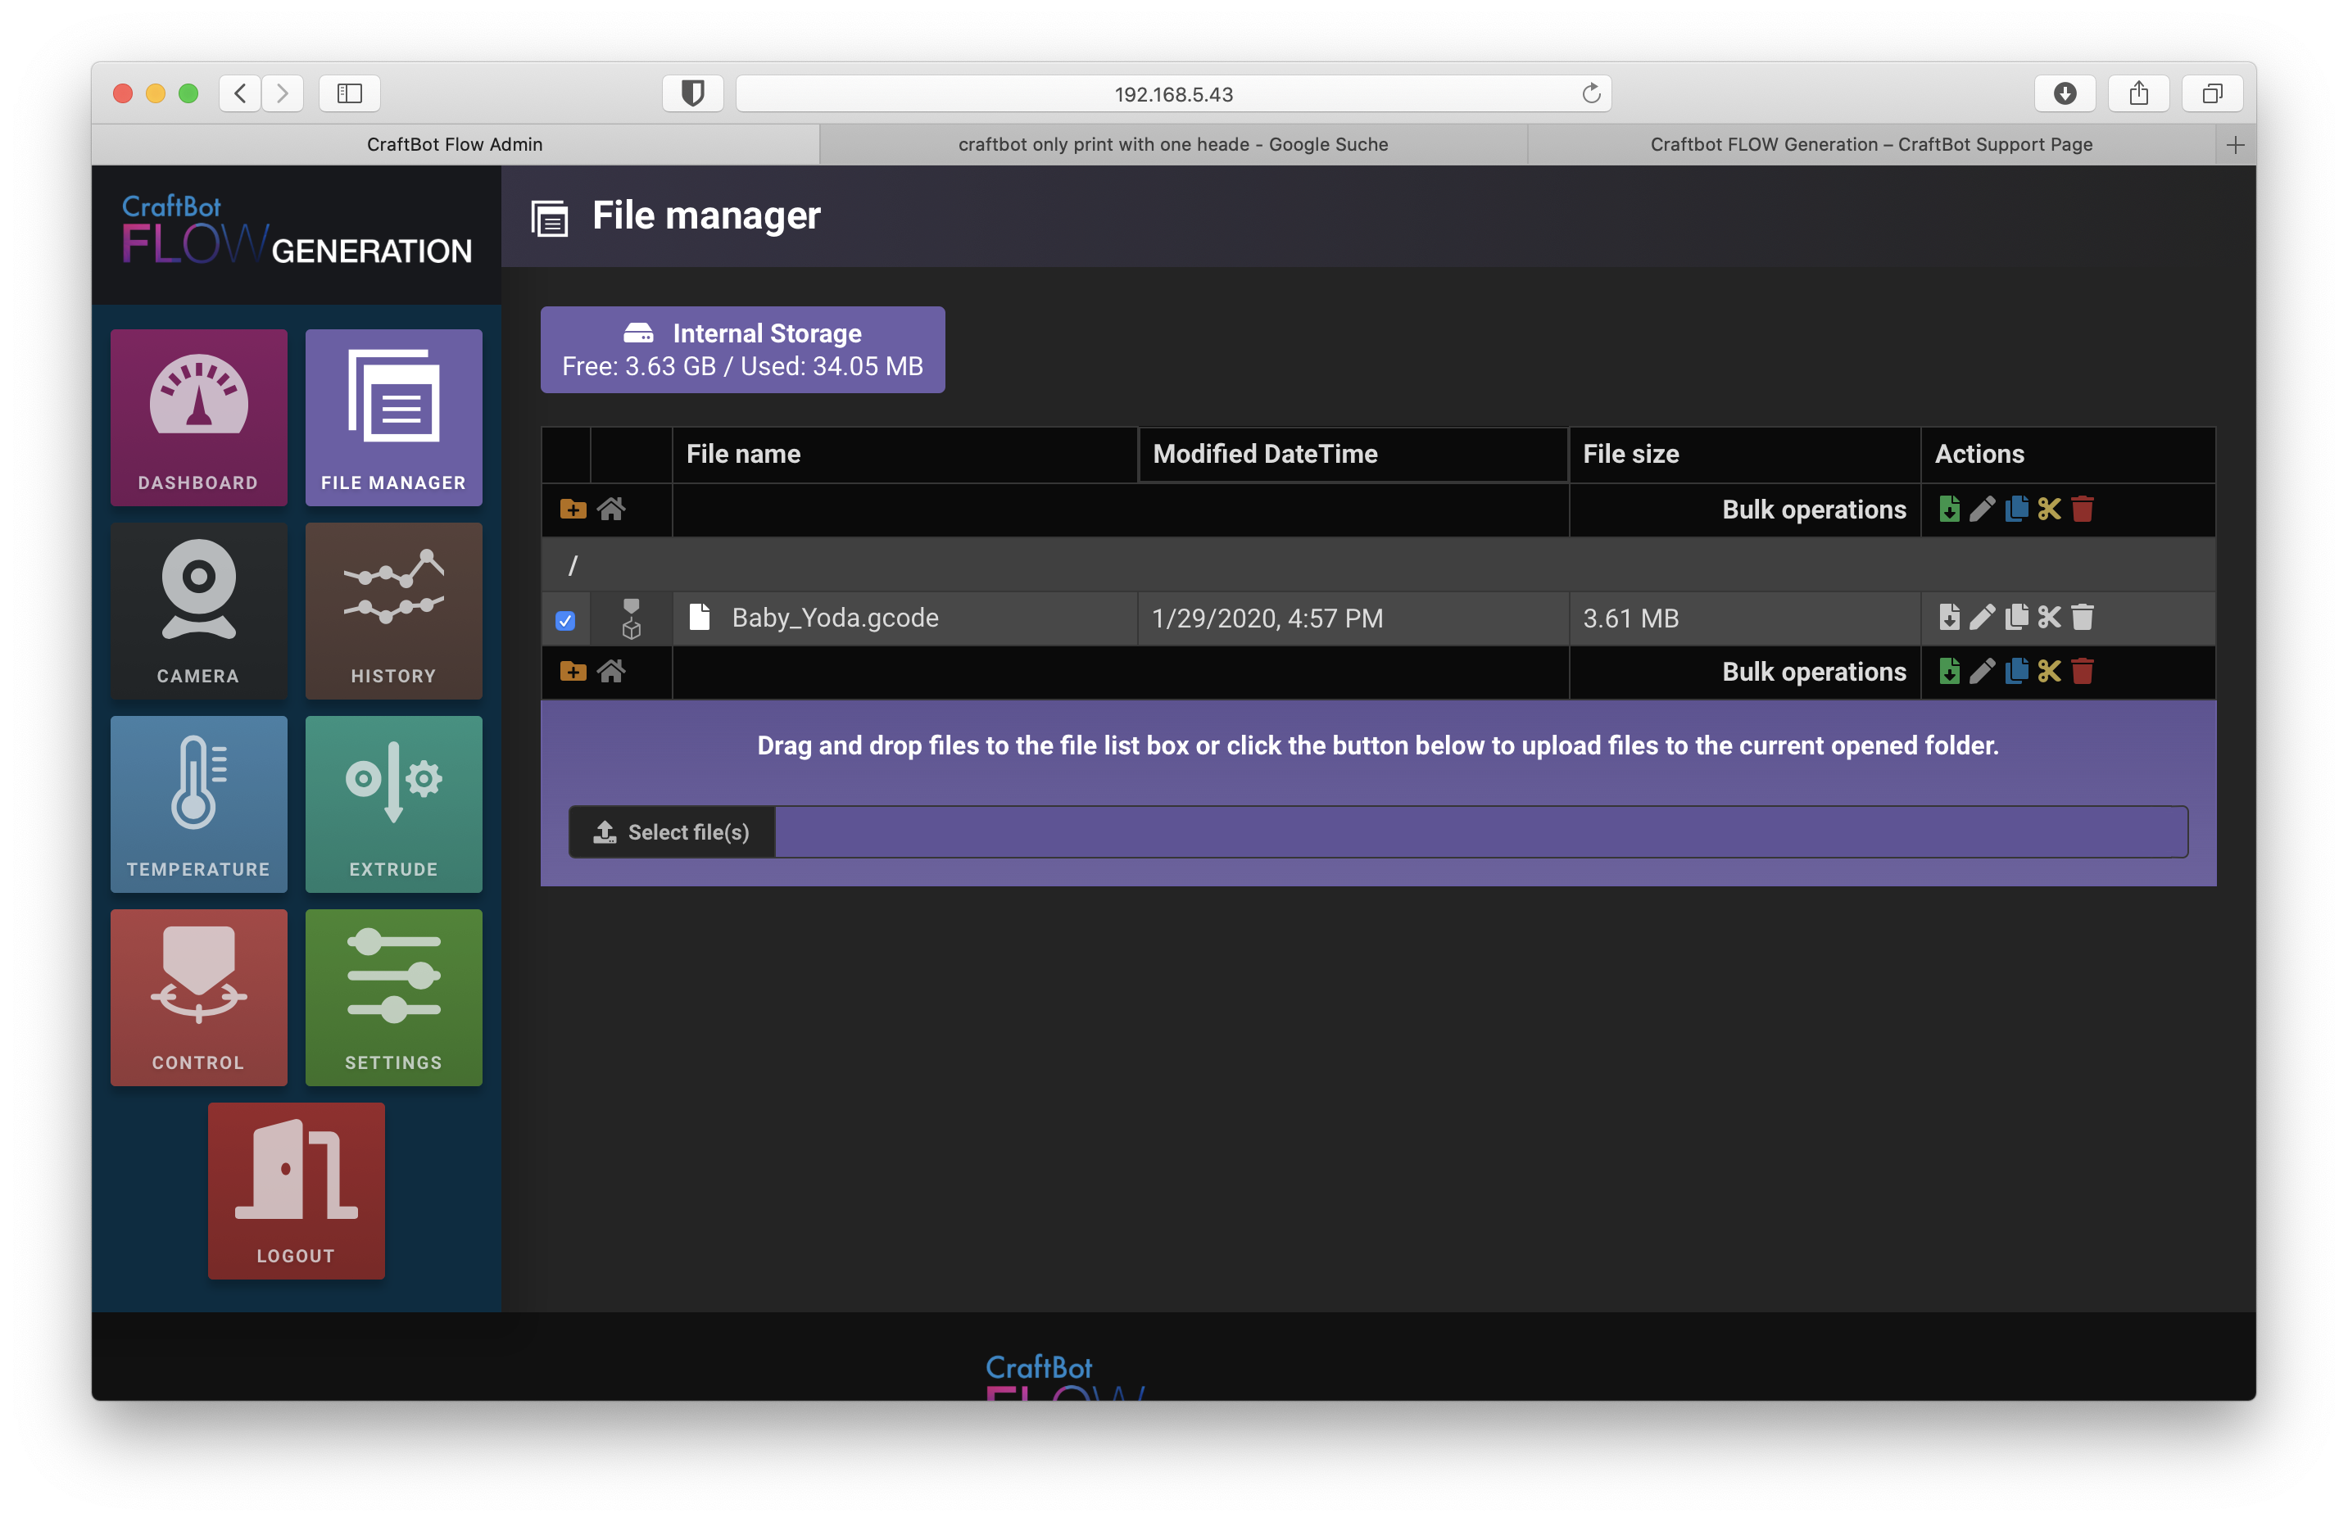Click the top bulk download icon
The image size is (2348, 1522).
coord(1950,509)
